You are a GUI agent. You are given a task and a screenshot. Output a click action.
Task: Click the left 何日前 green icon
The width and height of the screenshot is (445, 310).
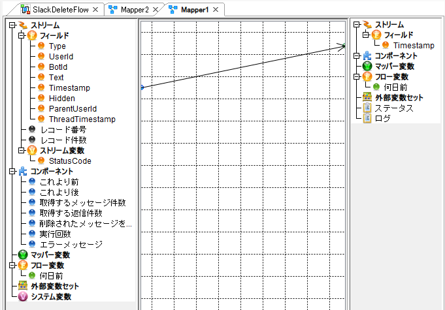click(x=32, y=275)
